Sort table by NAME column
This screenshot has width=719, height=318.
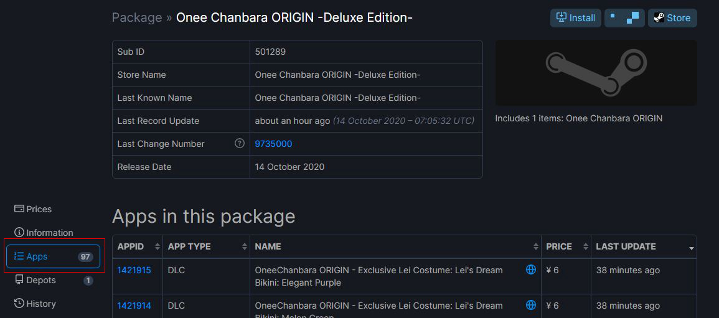[x=395, y=246]
